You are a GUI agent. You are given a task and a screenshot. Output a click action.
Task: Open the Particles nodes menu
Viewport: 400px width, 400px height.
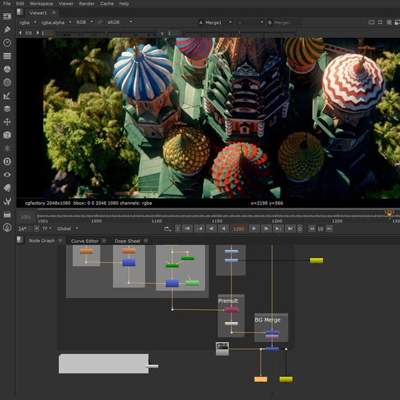click(7, 148)
